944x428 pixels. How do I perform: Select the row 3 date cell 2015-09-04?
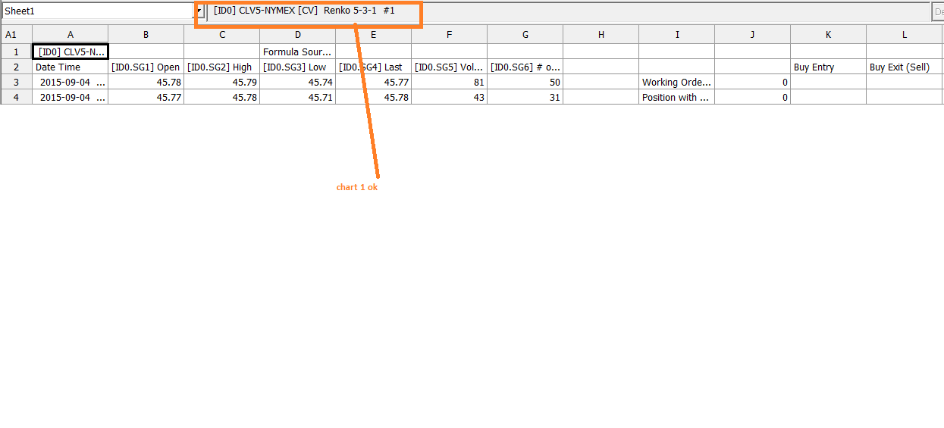coord(71,82)
